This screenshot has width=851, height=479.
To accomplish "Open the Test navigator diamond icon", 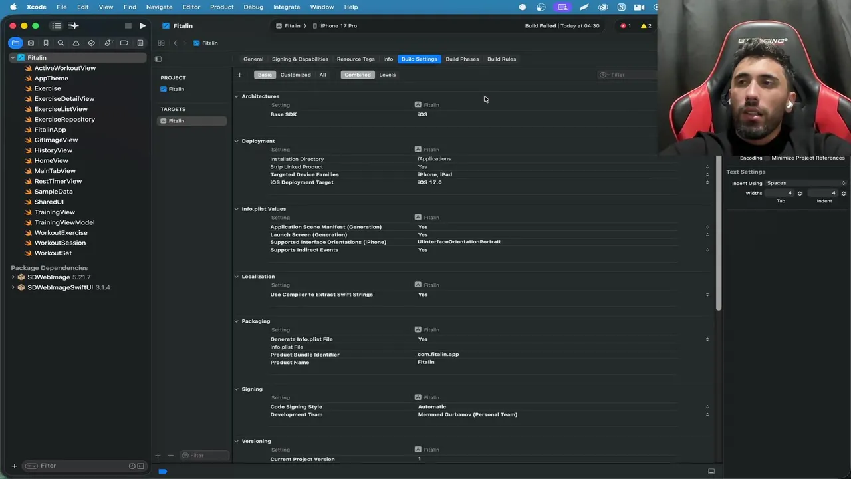I will (x=92, y=43).
